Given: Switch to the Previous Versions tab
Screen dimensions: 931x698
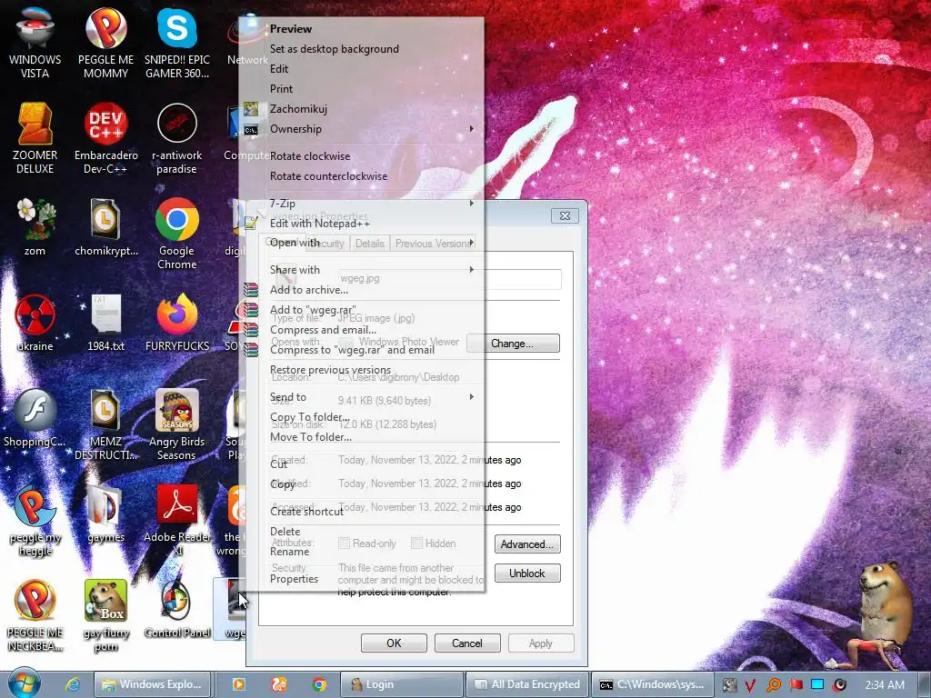Looking at the screenshot, I should (434, 244).
